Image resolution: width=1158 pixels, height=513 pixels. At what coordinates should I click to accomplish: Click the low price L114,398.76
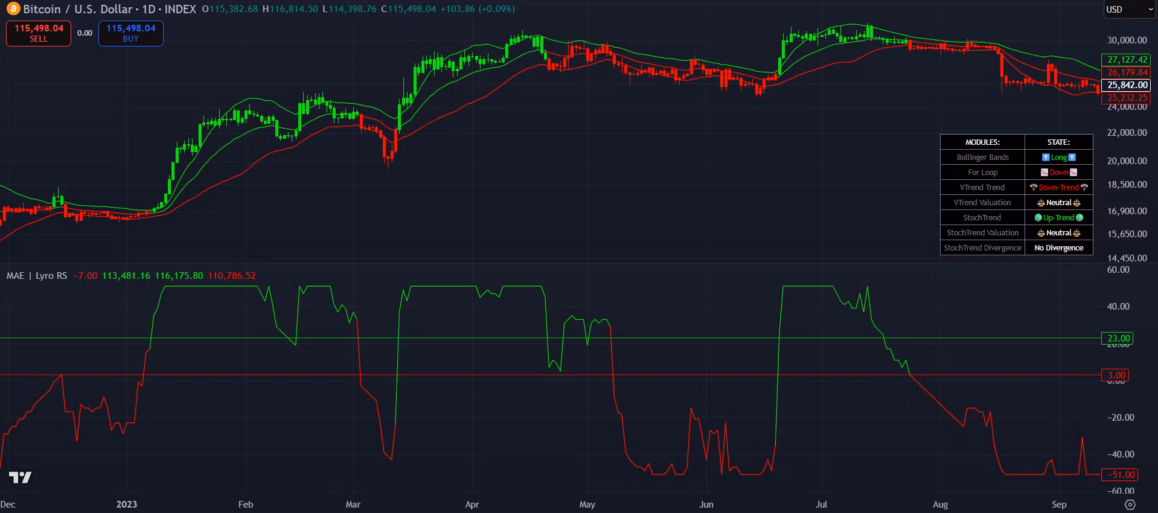click(x=350, y=9)
